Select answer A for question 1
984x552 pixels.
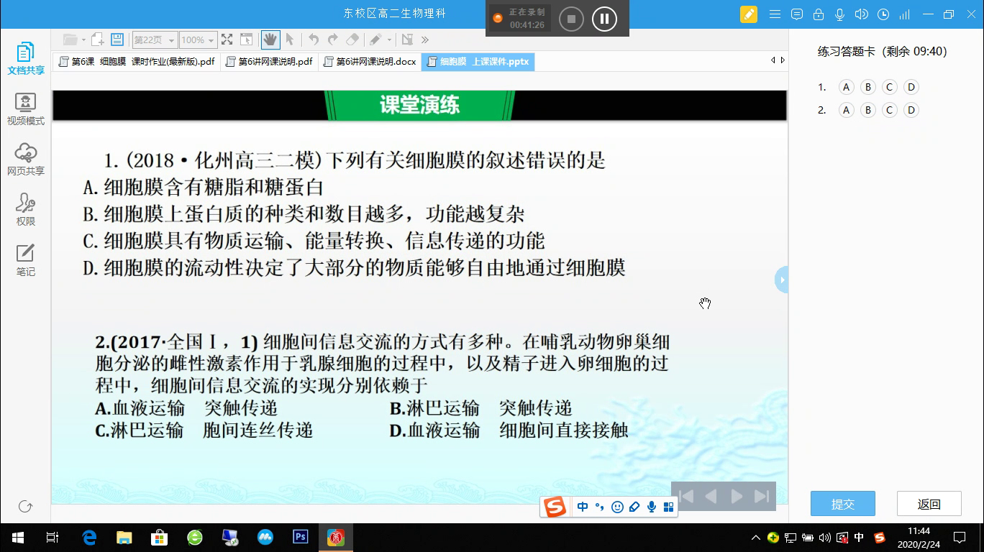point(846,87)
